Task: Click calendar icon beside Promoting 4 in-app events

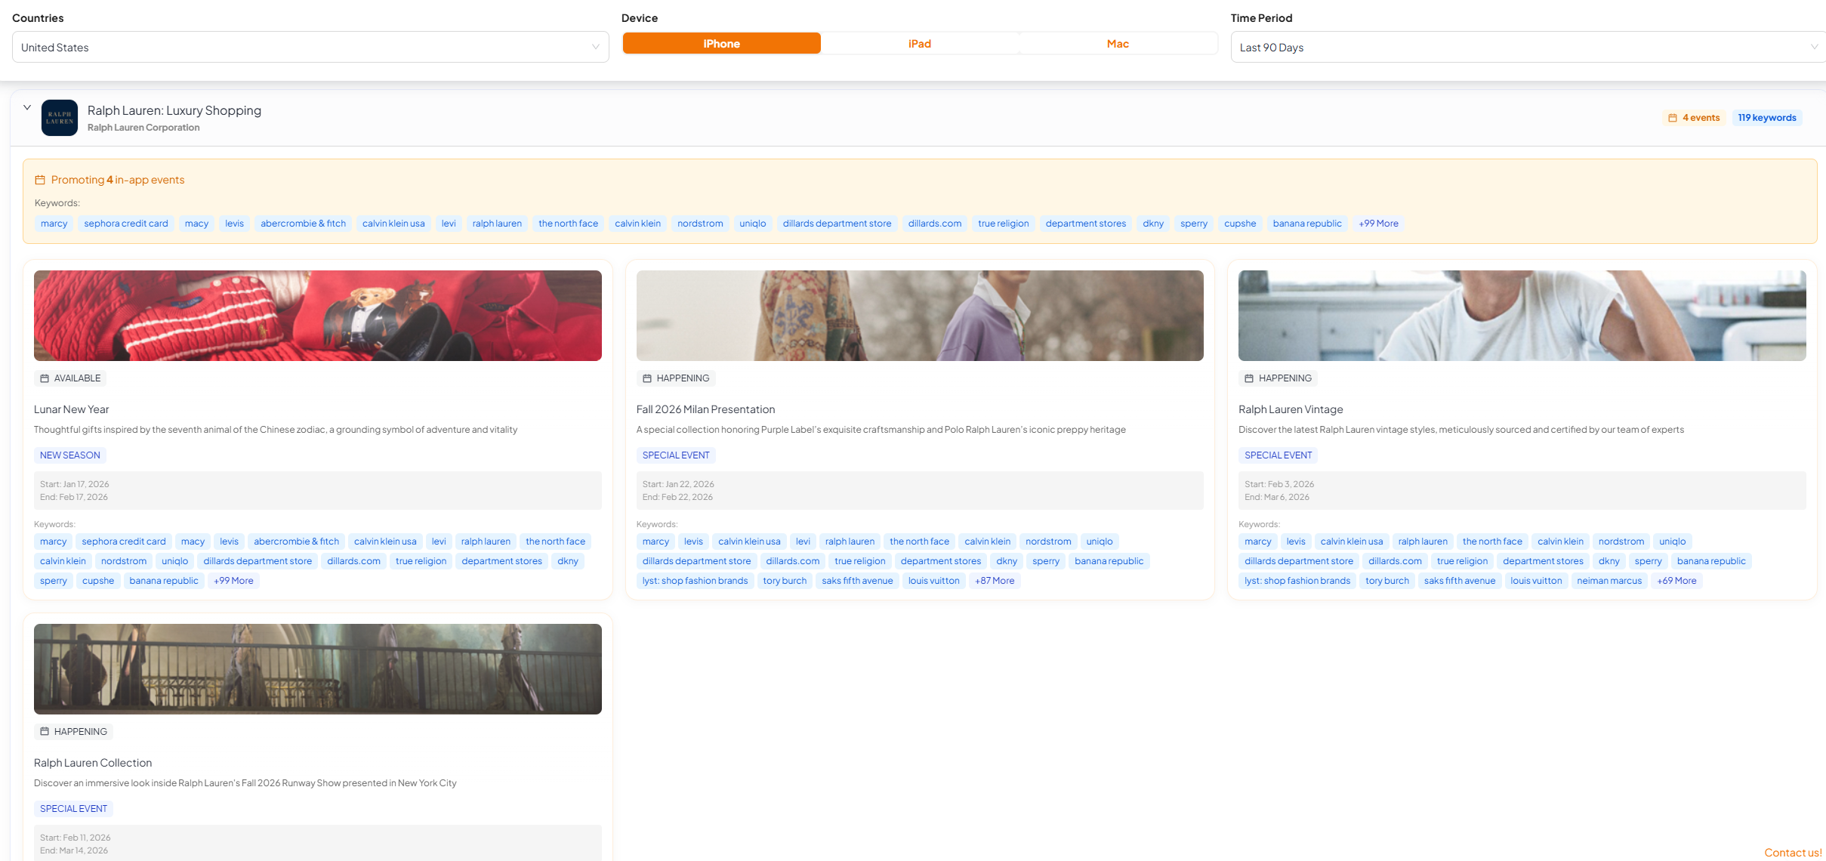Action: coord(40,180)
